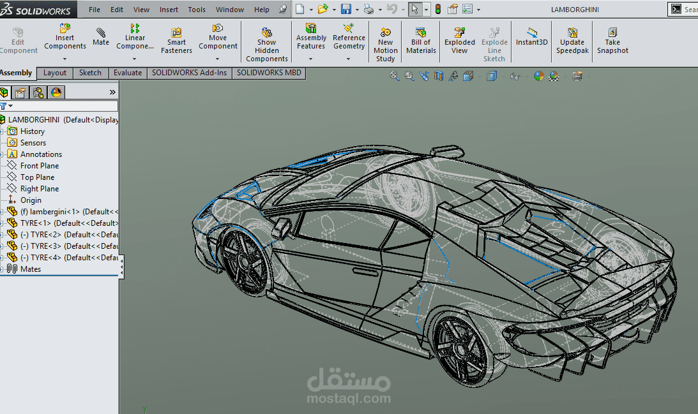Activate the Move Component tool
Viewport: 698px width, 414px height.
pos(218,38)
